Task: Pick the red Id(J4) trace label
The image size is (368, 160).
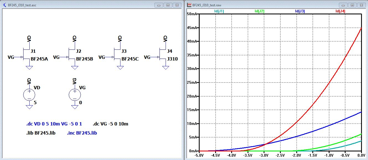Action: [x=340, y=11]
